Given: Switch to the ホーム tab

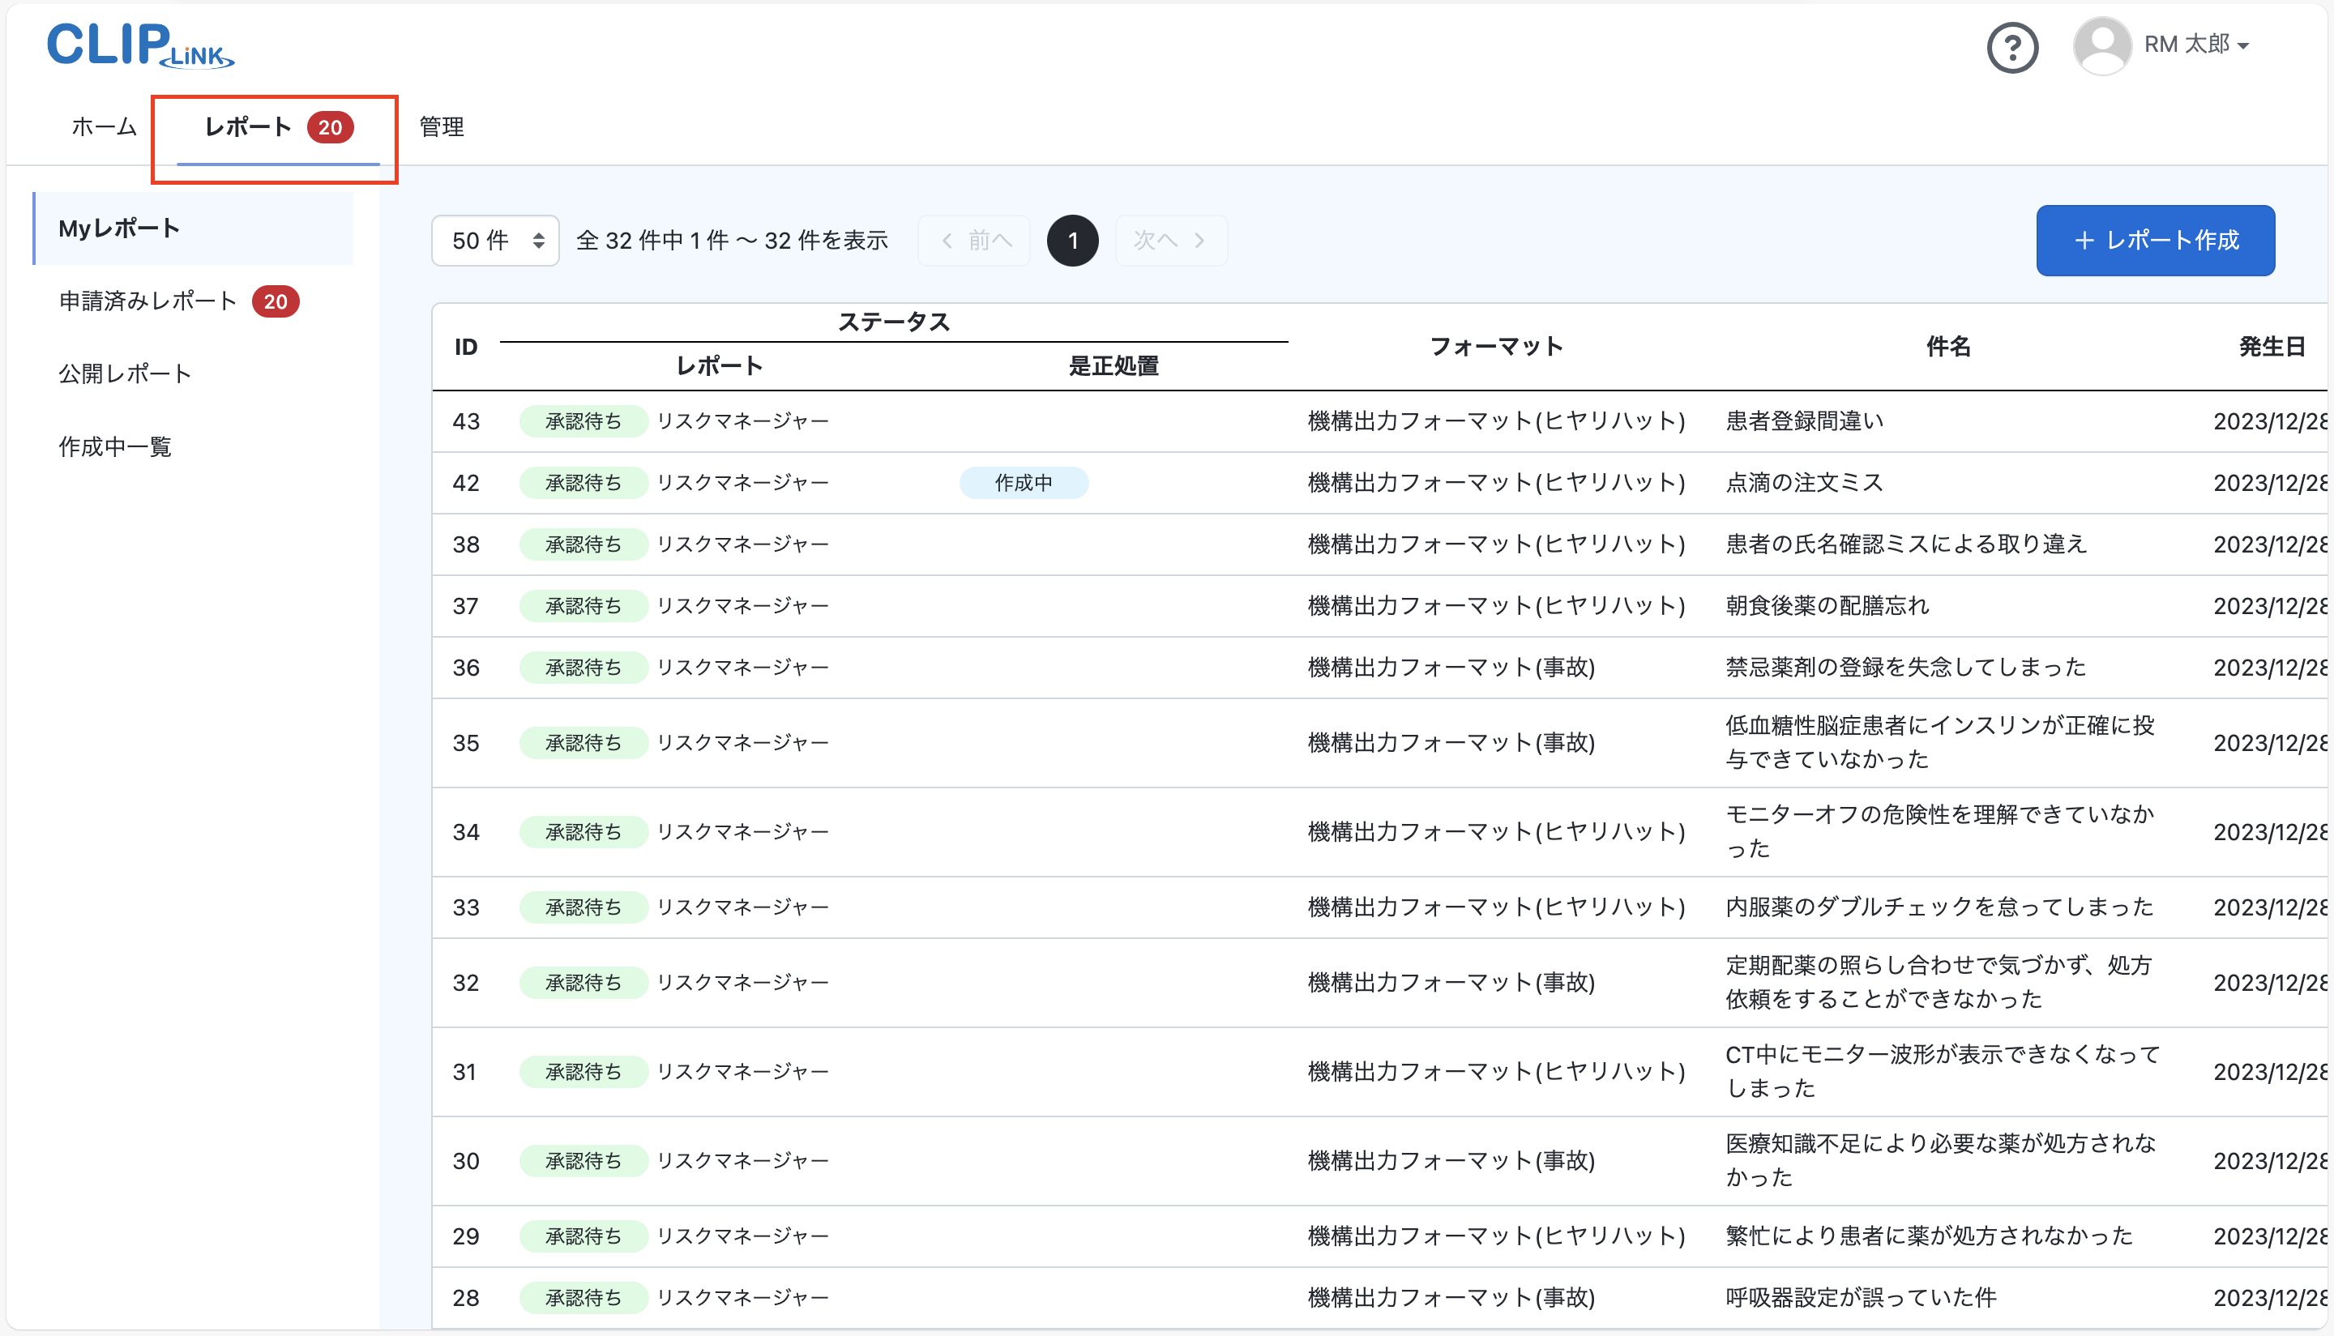Looking at the screenshot, I should coord(103,127).
